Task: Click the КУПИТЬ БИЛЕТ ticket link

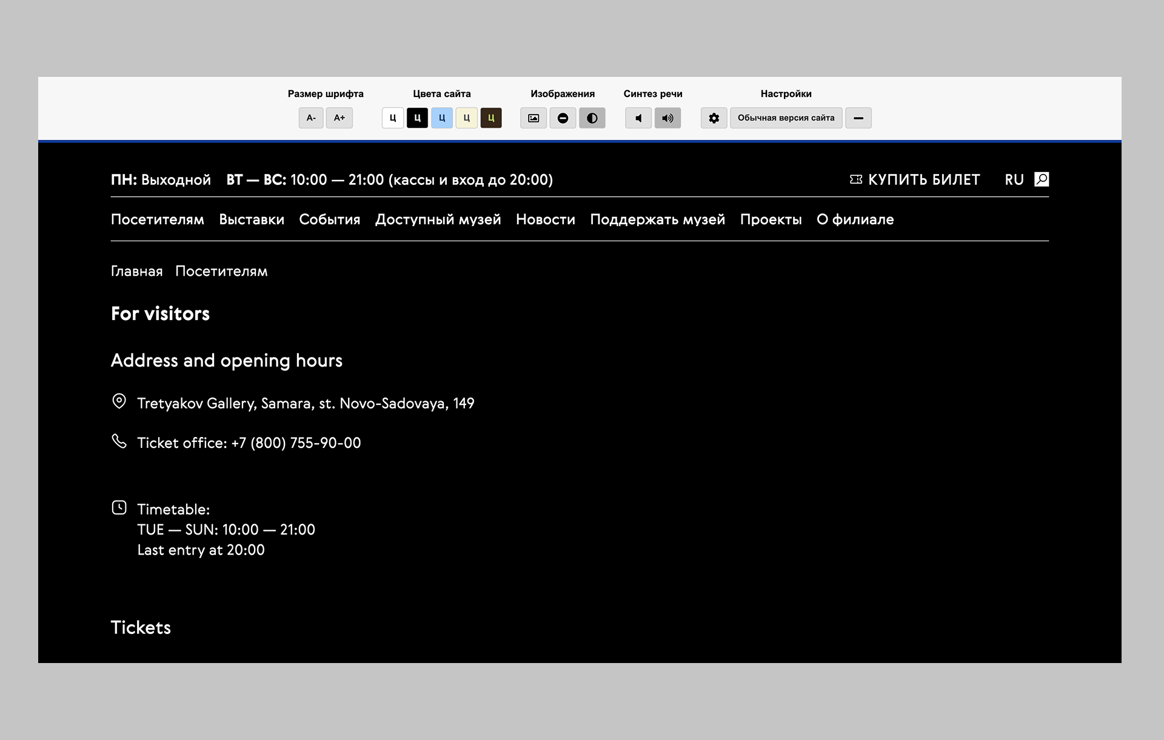Action: coord(915,180)
